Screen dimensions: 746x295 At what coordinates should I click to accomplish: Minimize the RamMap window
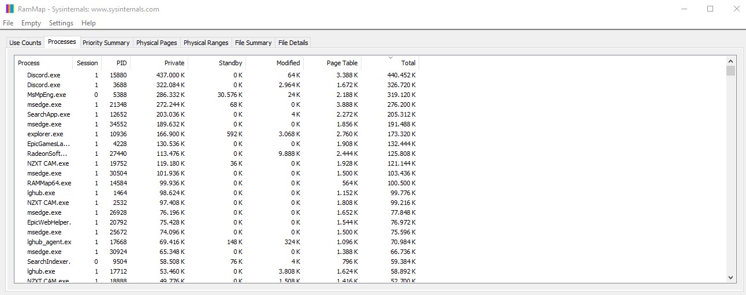tap(684, 9)
